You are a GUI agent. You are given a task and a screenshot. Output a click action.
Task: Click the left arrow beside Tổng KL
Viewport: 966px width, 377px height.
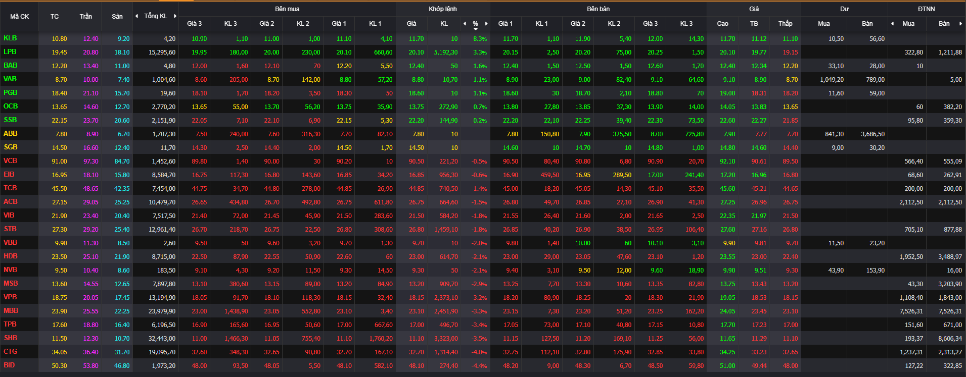click(x=136, y=16)
